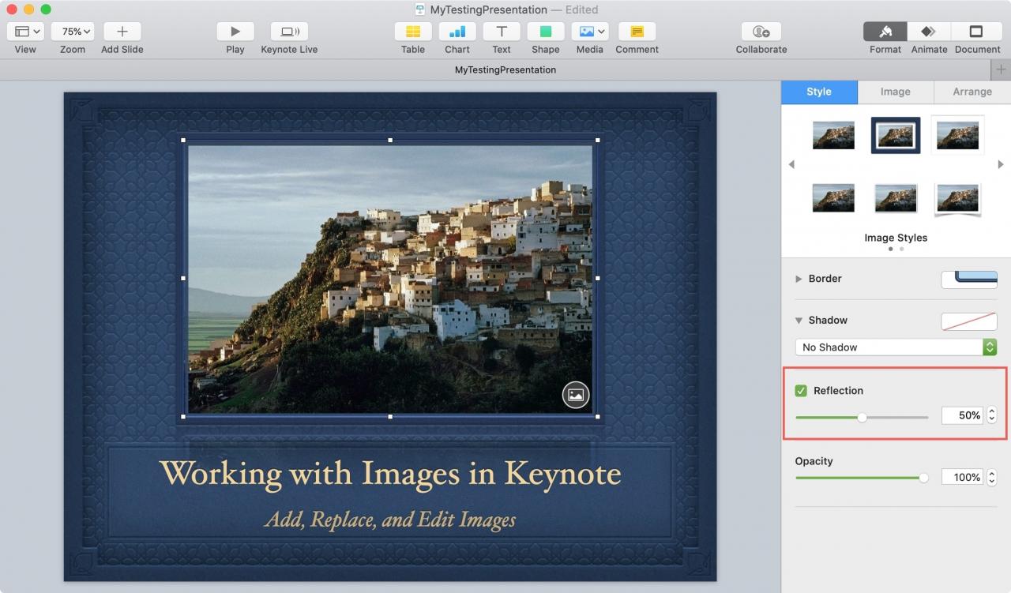The width and height of the screenshot is (1011, 593).
Task: Show previous image styles page
Action: click(x=791, y=164)
